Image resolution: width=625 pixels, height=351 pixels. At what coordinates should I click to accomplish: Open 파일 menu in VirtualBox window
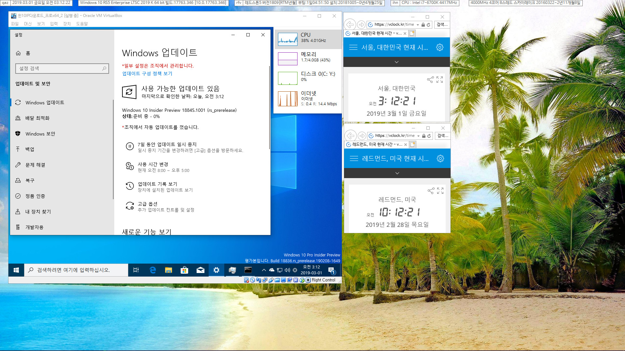pyautogui.click(x=15, y=24)
